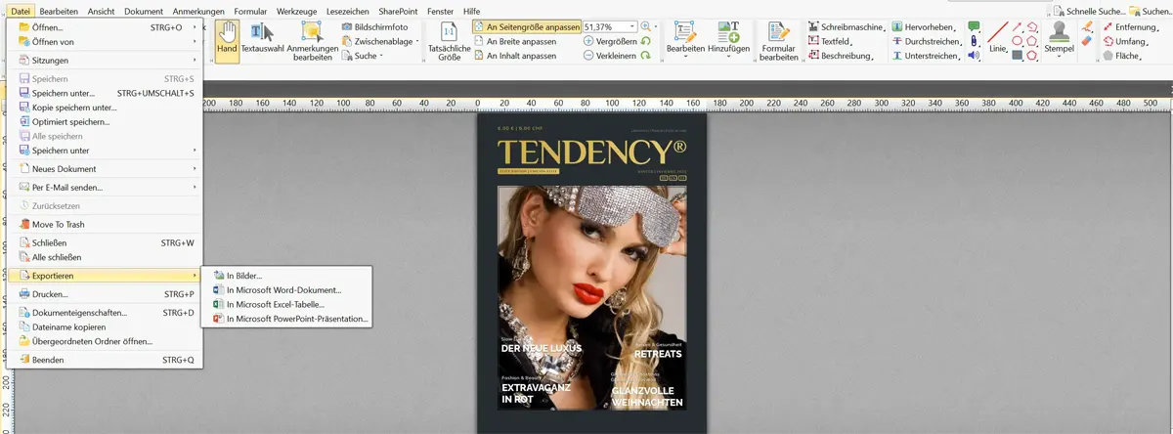Open the SharePoint menu

397,10
